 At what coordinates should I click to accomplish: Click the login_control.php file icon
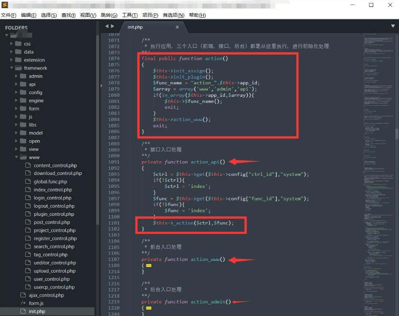[x=28, y=198]
